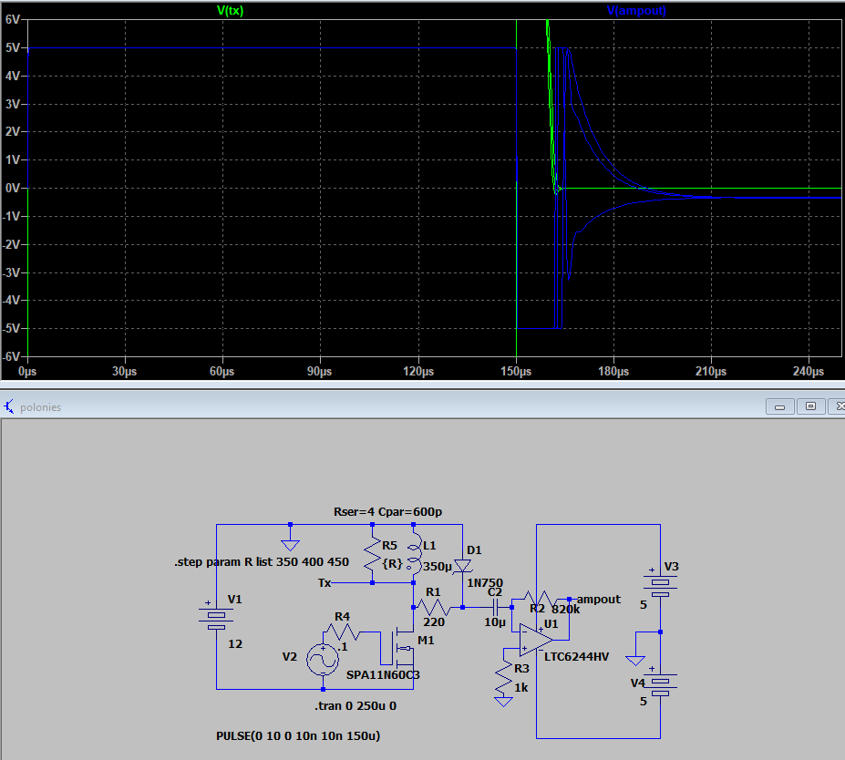
Task: Click the V(tx) trace label
Action: 230,11
